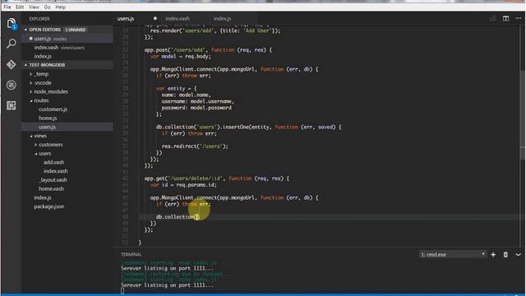Open index.vash in users views folder
The height and width of the screenshot is (296, 526).
point(55,171)
